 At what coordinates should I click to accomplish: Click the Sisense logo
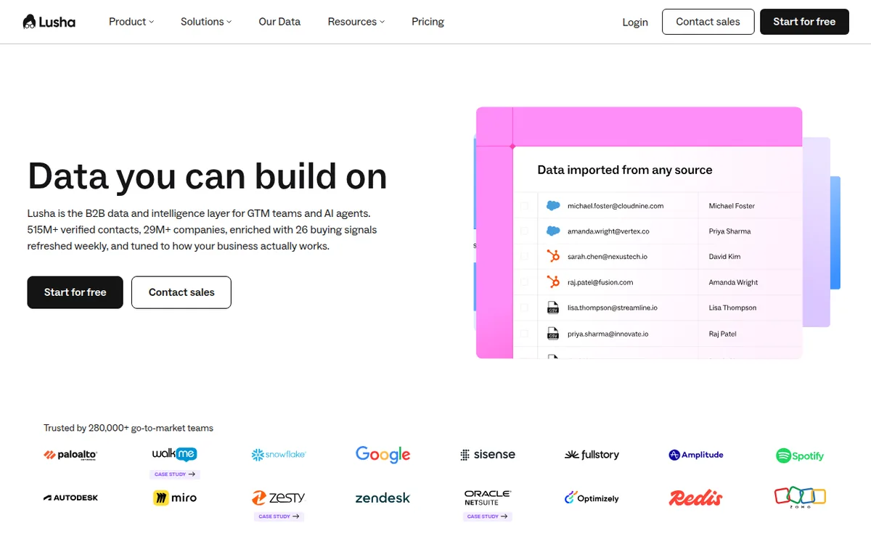[x=488, y=455]
